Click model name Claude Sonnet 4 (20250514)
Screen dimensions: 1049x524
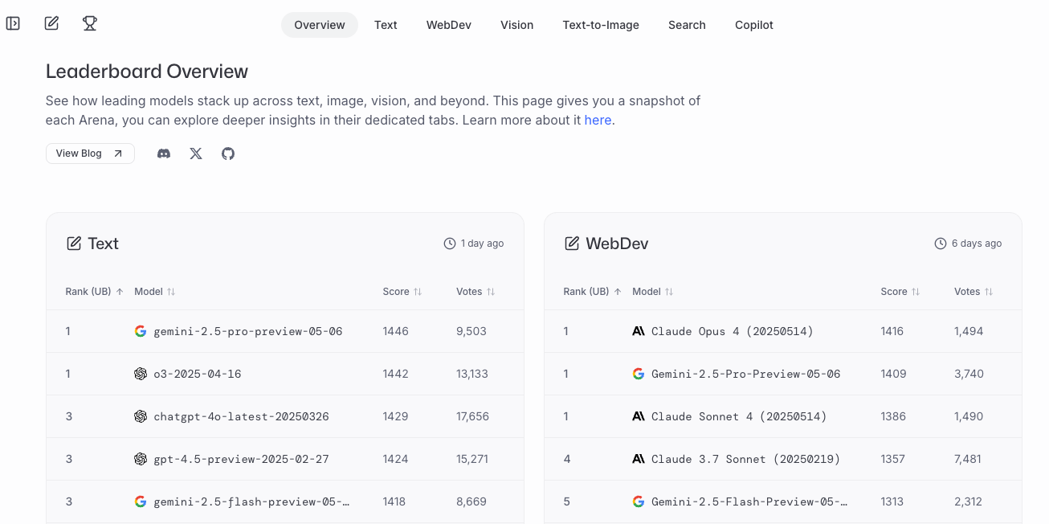739,416
